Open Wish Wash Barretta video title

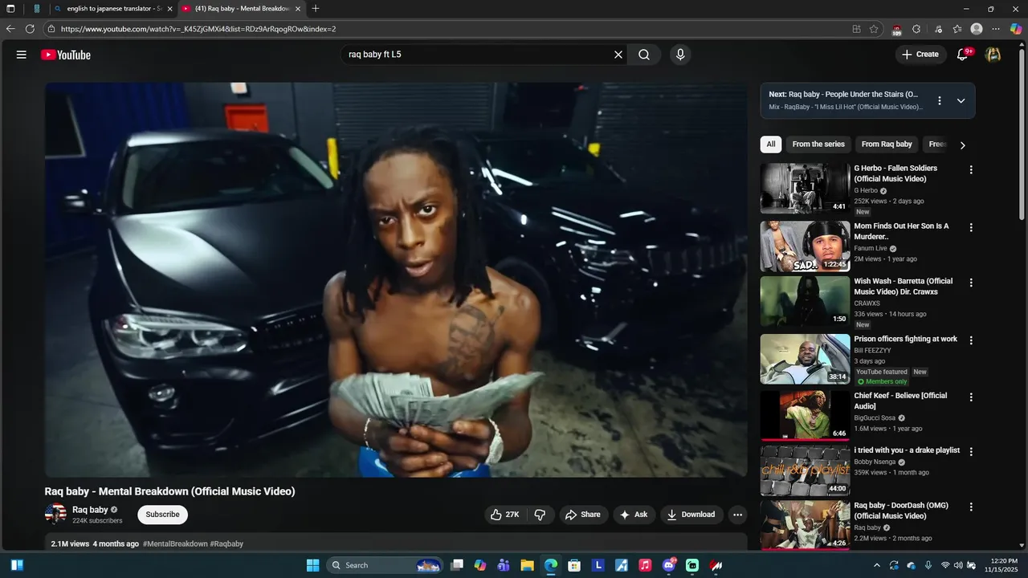904,287
